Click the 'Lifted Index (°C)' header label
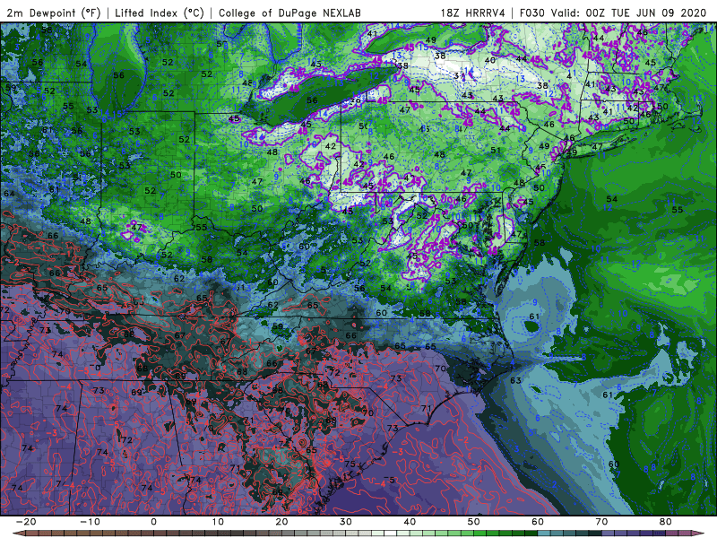The width and height of the screenshot is (717, 538). click(x=160, y=13)
